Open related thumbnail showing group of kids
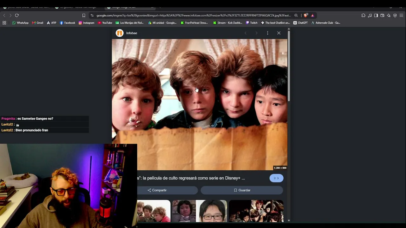The image size is (406, 228). 256,211
